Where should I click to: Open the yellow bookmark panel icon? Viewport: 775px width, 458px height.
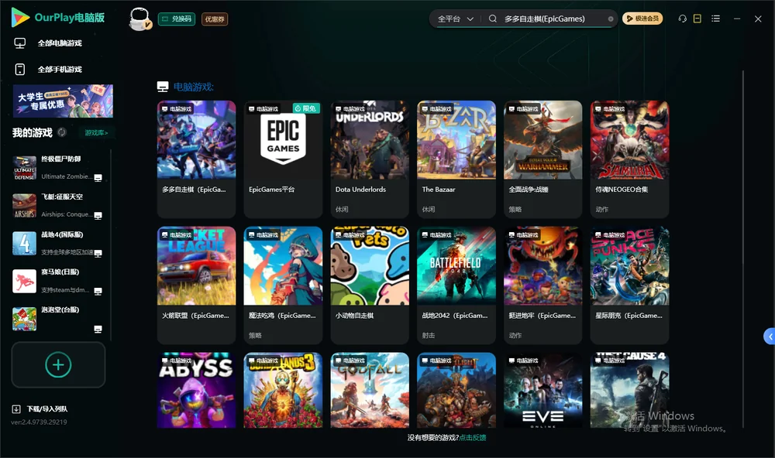coord(697,19)
